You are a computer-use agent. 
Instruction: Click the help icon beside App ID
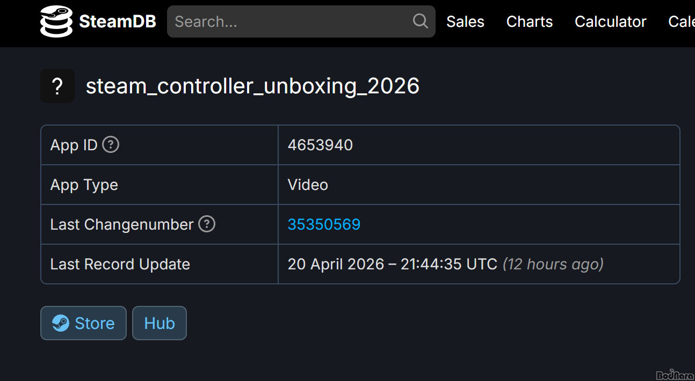pyautogui.click(x=111, y=144)
